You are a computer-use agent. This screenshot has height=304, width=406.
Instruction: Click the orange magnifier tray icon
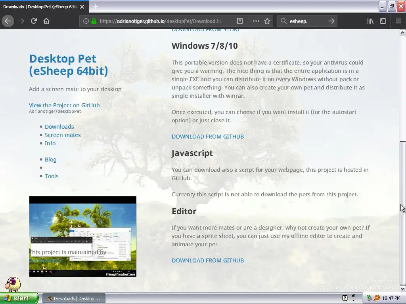(377, 298)
